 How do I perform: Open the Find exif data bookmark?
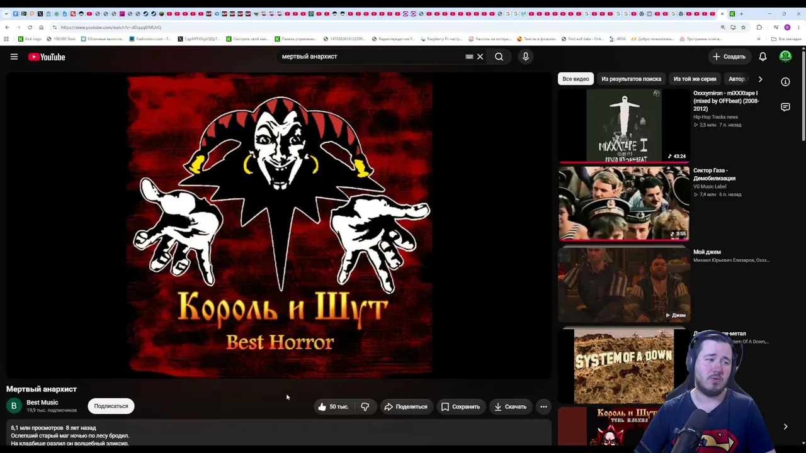point(582,39)
